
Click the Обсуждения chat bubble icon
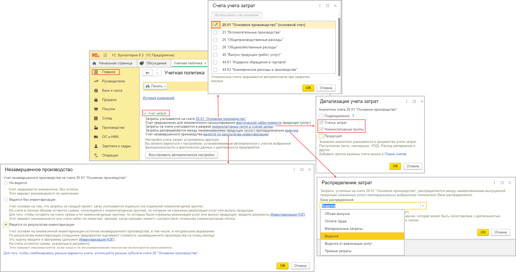[142, 63]
